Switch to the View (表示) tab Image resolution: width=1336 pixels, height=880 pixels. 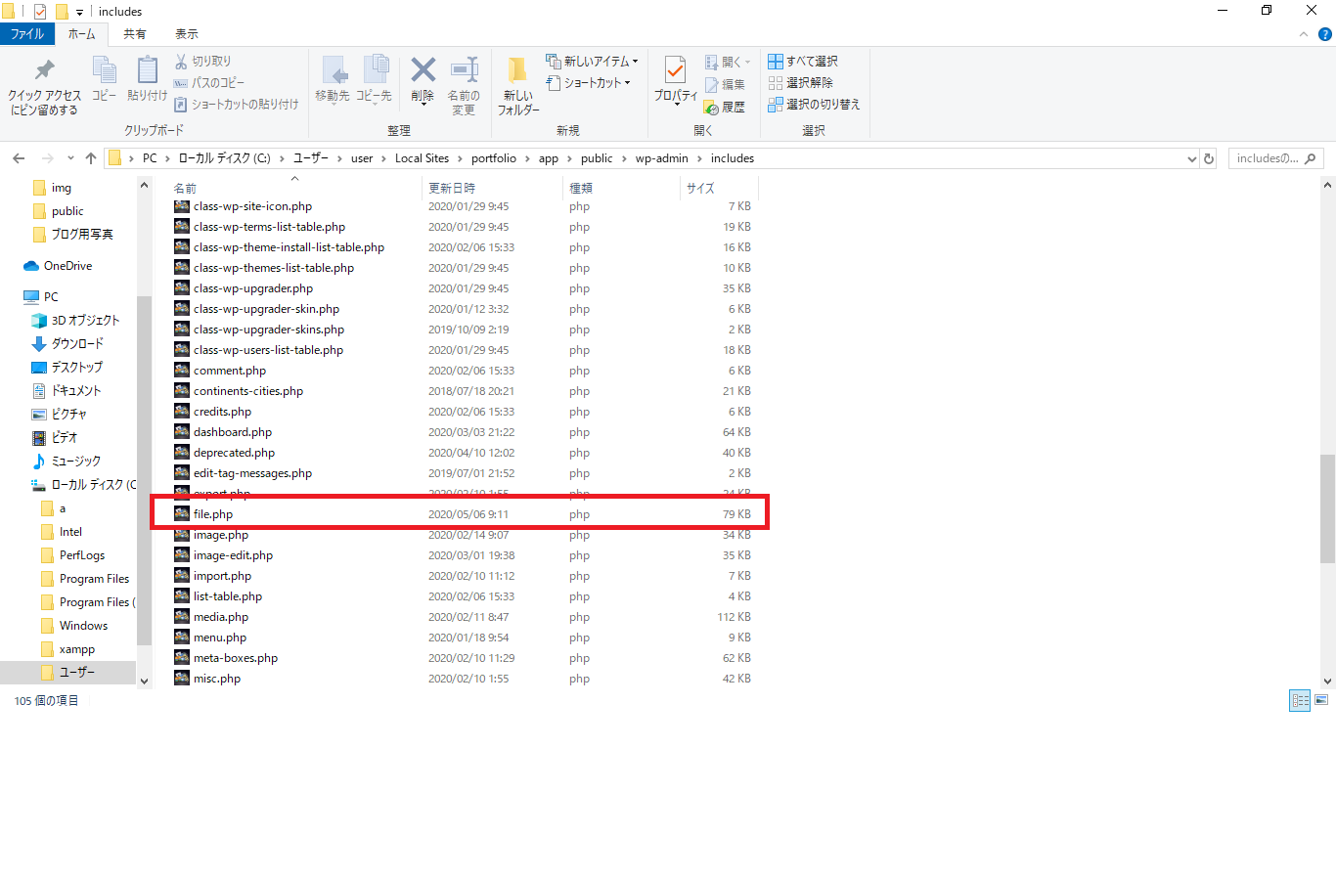187,33
